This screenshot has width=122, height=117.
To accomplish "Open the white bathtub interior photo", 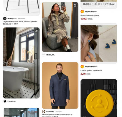I will click(x=21, y=63).
